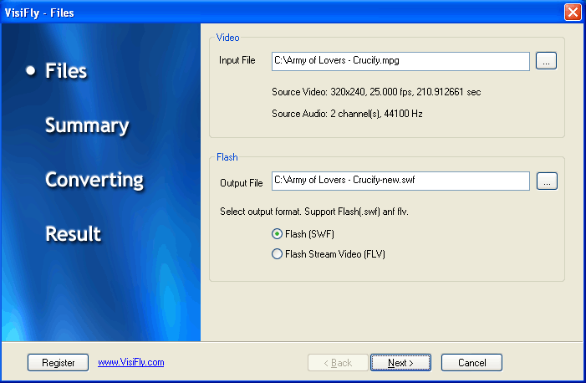This screenshot has width=586, height=383.
Task: Click the Input File path field
Action: pos(400,61)
